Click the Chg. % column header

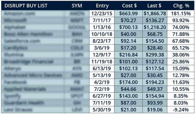tap(181, 6)
